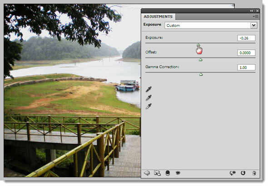Select the white point eyedropper
The image size is (268, 186).
coord(149,106)
